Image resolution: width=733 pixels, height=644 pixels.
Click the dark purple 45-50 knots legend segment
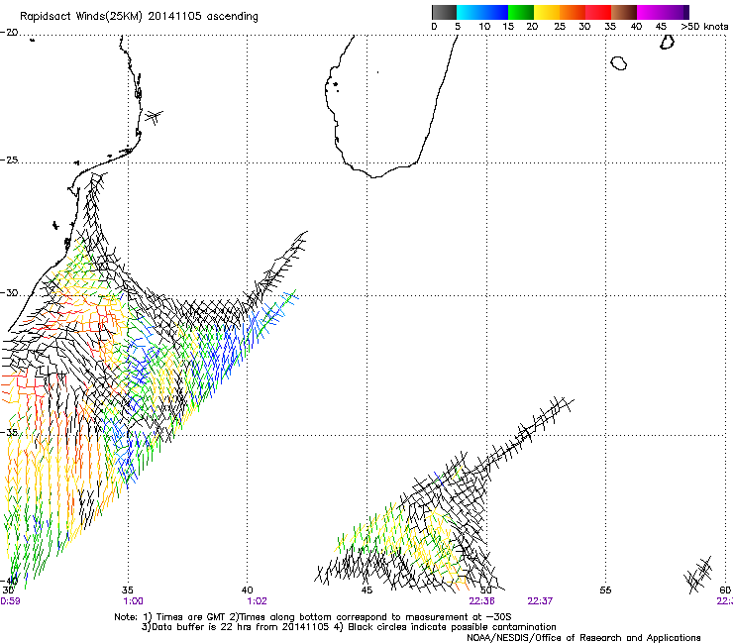click(x=676, y=12)
